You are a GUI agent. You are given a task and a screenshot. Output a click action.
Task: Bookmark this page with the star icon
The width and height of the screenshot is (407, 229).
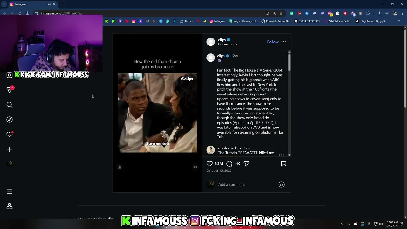[281, 13]
